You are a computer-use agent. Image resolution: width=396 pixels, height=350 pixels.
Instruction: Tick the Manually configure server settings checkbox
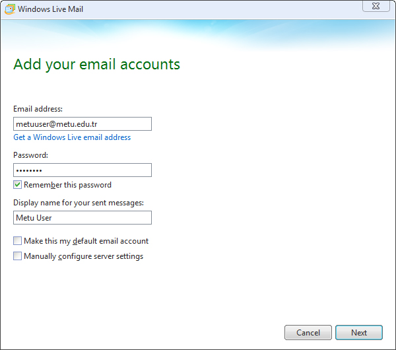(x=17, y=256)
